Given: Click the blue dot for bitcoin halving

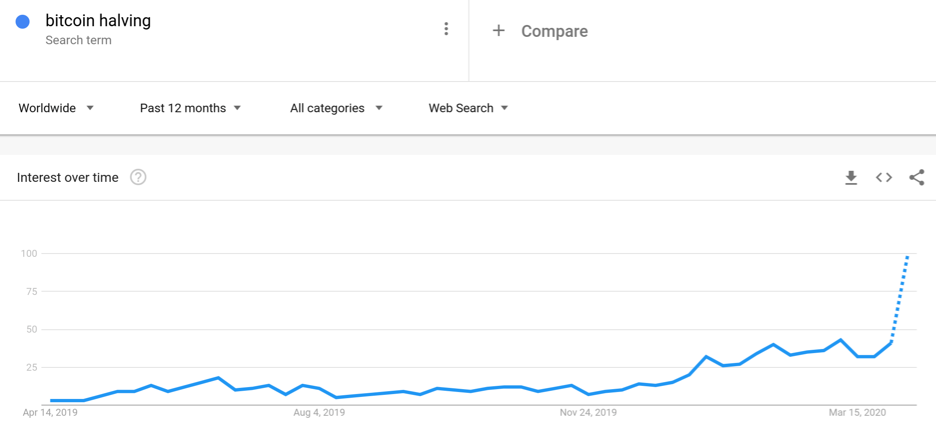Looking at the screenshot, I should [23, 22].
